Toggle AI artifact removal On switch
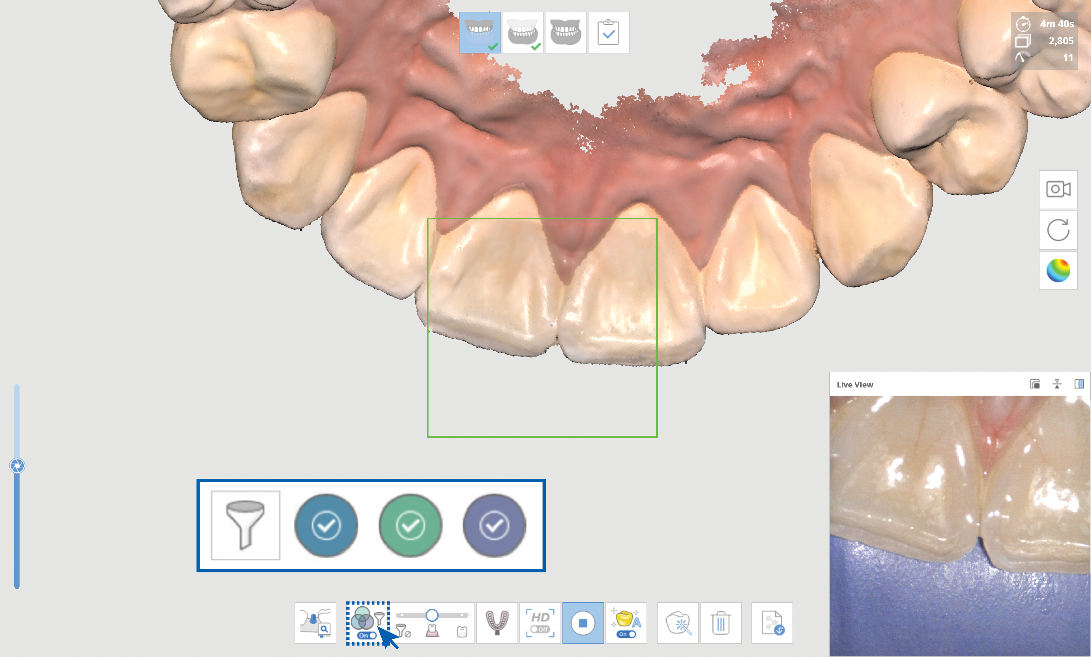 coord(626,634)
